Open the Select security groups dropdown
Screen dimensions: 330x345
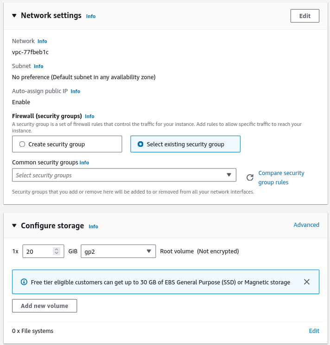[x=124, y=175]
